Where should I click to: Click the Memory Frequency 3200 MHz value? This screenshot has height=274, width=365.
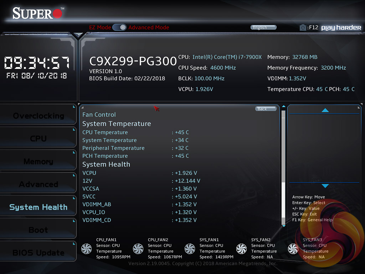pyautogui.click(x=333, y=68)
